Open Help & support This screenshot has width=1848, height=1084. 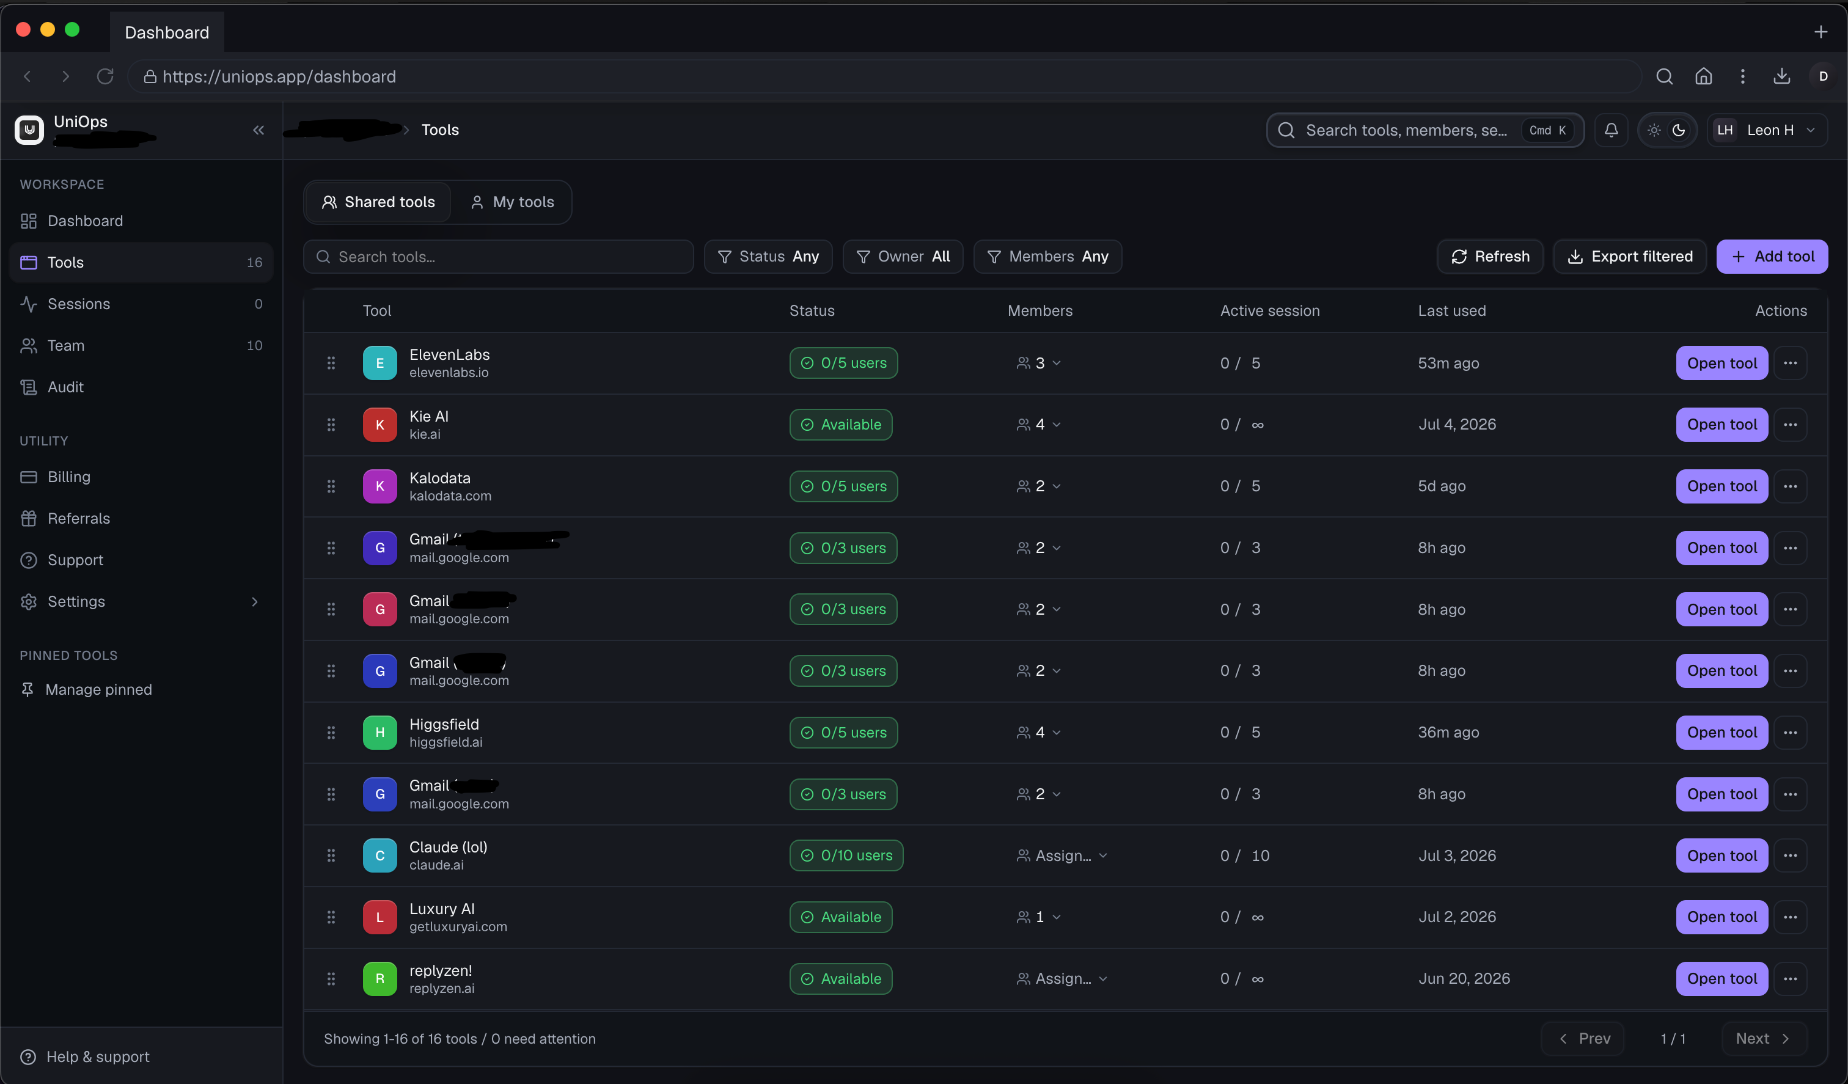[84, 1057]
